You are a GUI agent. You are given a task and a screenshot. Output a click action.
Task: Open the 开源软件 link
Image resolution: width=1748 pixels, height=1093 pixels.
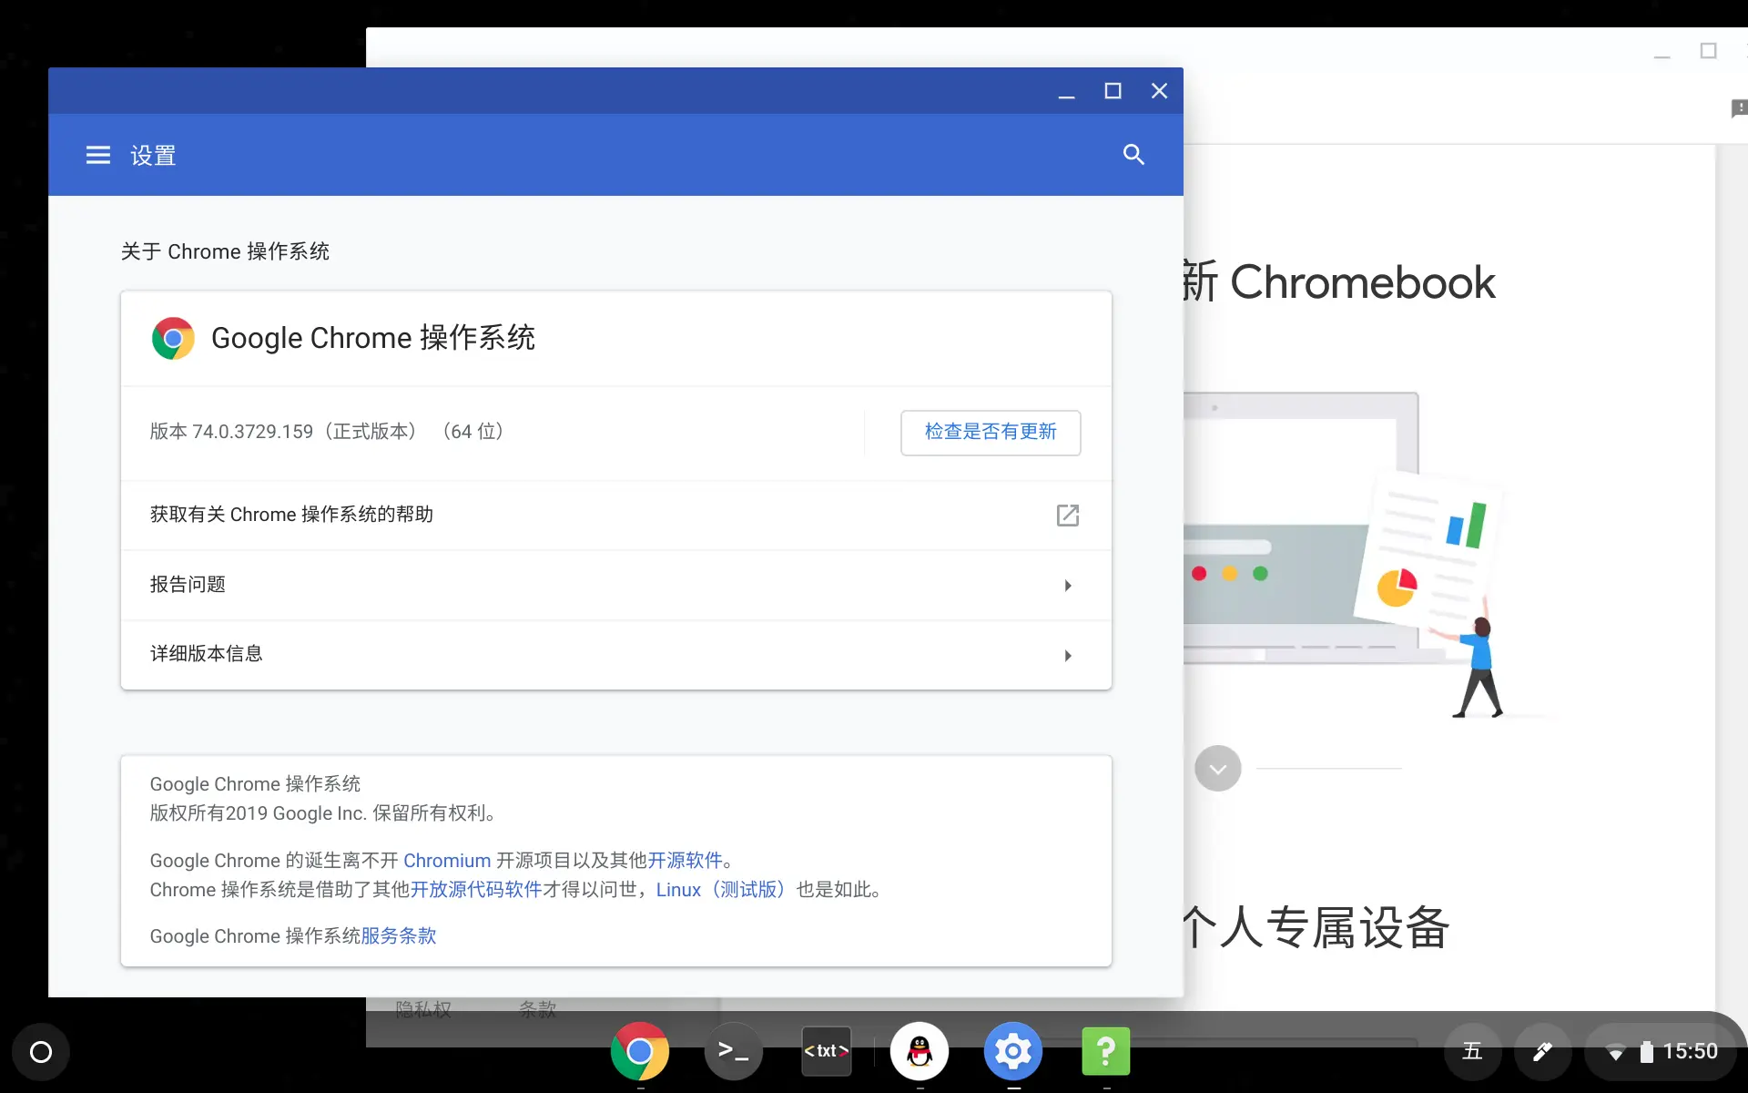[685, 861]
